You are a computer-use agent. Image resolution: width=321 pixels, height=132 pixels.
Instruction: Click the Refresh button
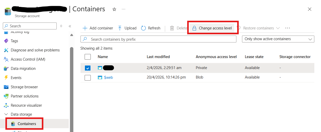point(151,28)
